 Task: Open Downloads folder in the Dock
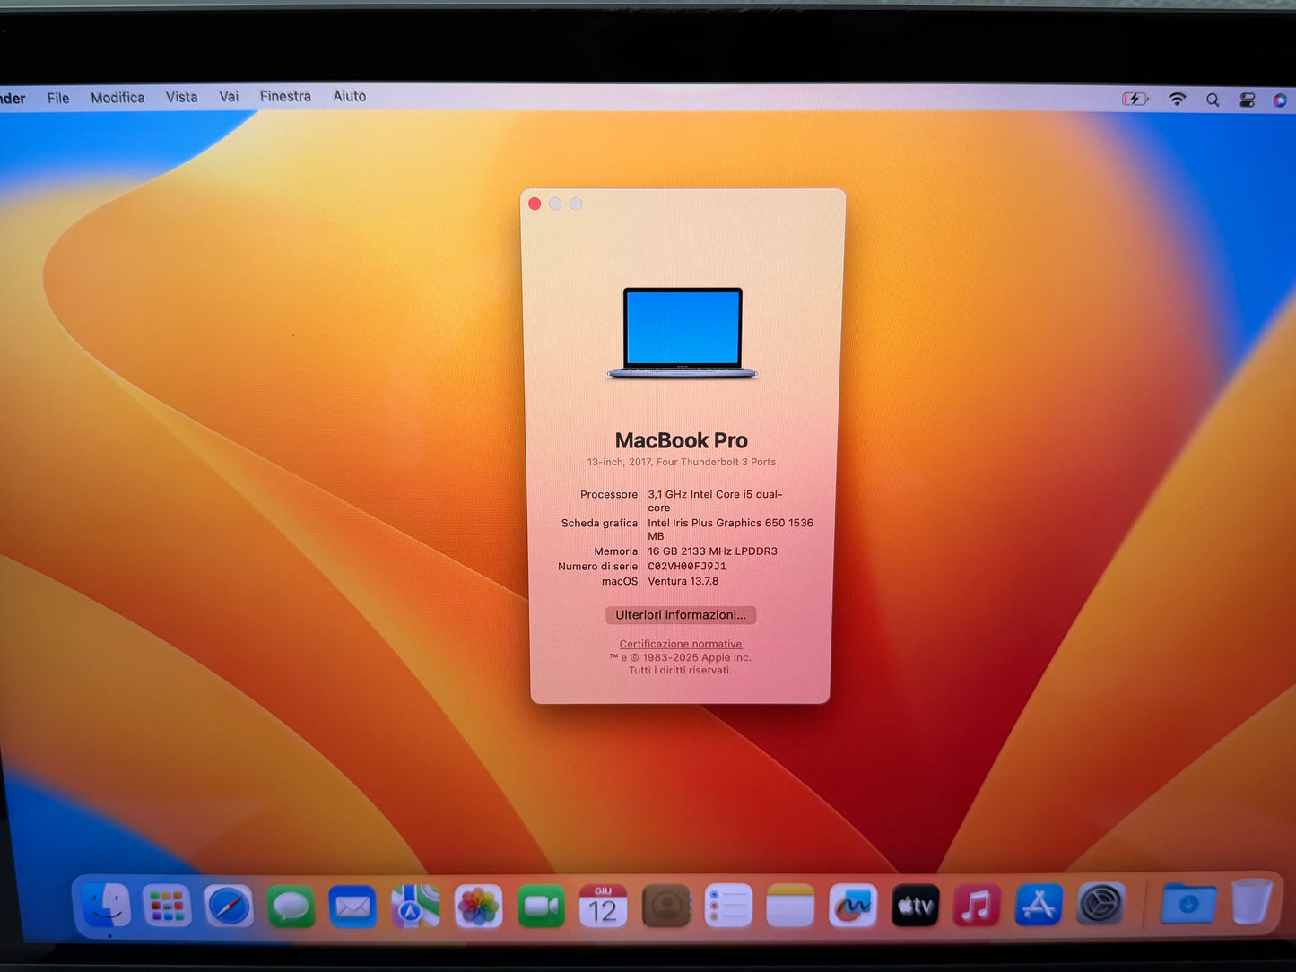pos(1188,902)
